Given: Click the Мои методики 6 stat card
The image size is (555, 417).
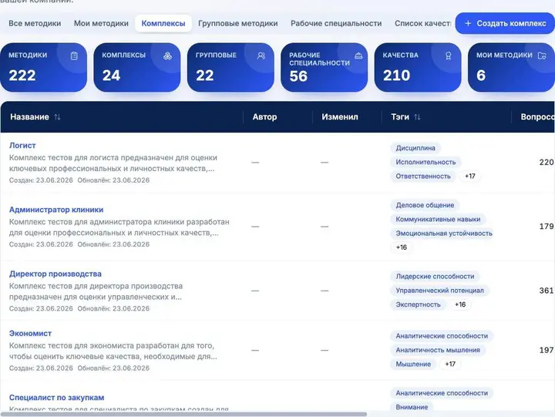Looking at the screenshot, I should point(511,67).
